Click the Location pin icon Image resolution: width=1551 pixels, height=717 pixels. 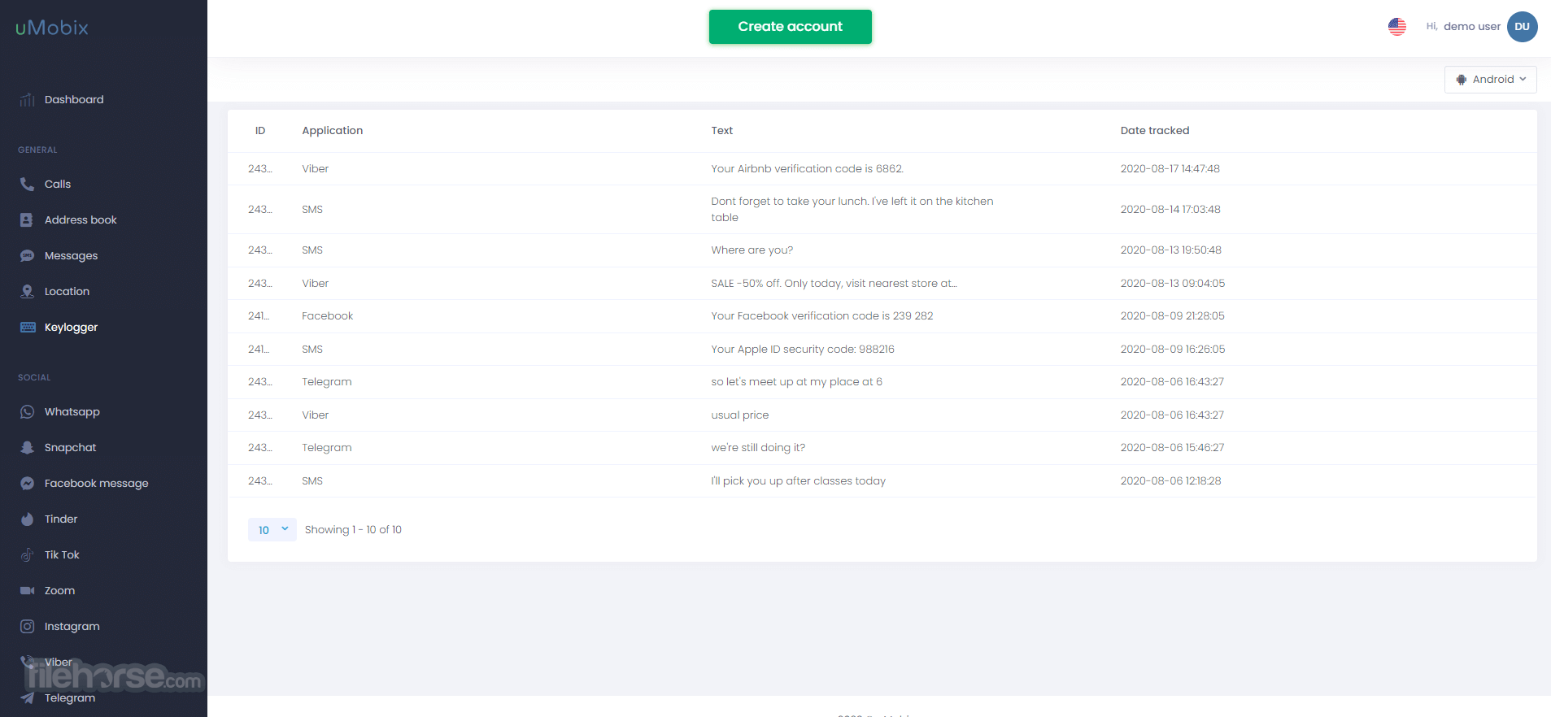(27, 292)
